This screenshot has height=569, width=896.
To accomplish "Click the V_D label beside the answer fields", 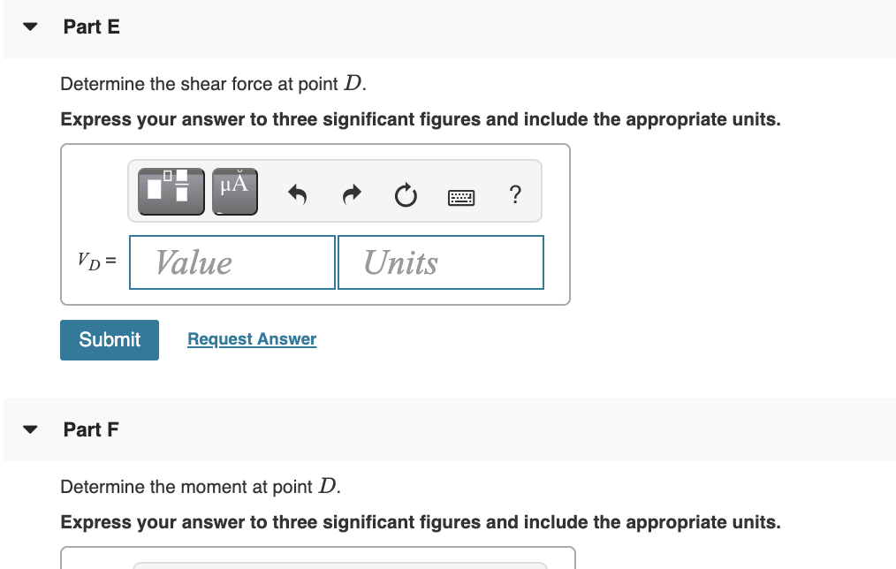I will pyautogui.click(x=96, y=262).
